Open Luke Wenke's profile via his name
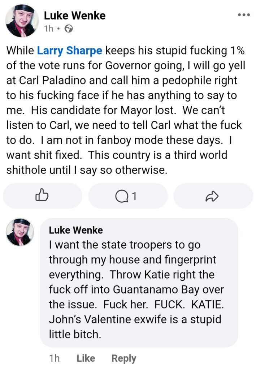This screenshot has height=370, width=256. [x=74, y=16]
